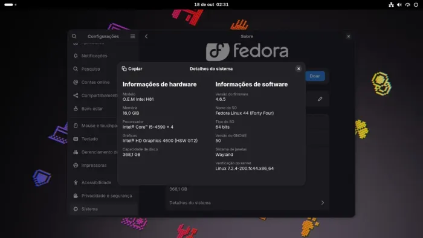Image resolution: width=423 pixels, height=238 pixels.
Task: Click the firmware version 4.6.5
Action: click(221, 99)
